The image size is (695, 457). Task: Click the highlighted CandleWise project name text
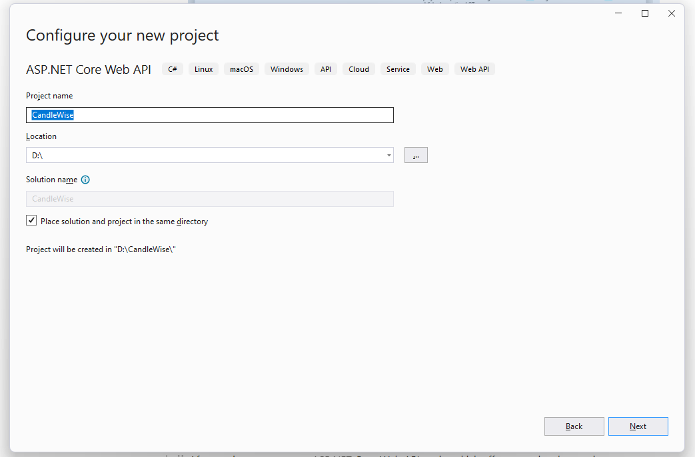point(52,114)
